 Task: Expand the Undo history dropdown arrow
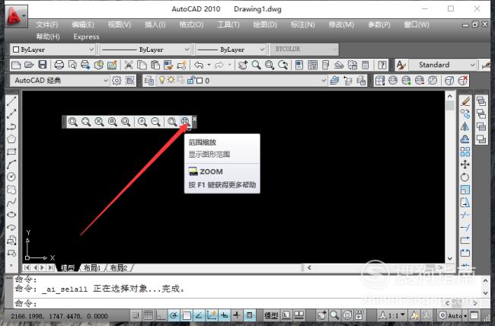tap(209, 65)
